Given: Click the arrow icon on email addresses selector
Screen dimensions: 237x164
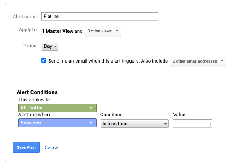Looking at the screenshot, I should 222,61.
